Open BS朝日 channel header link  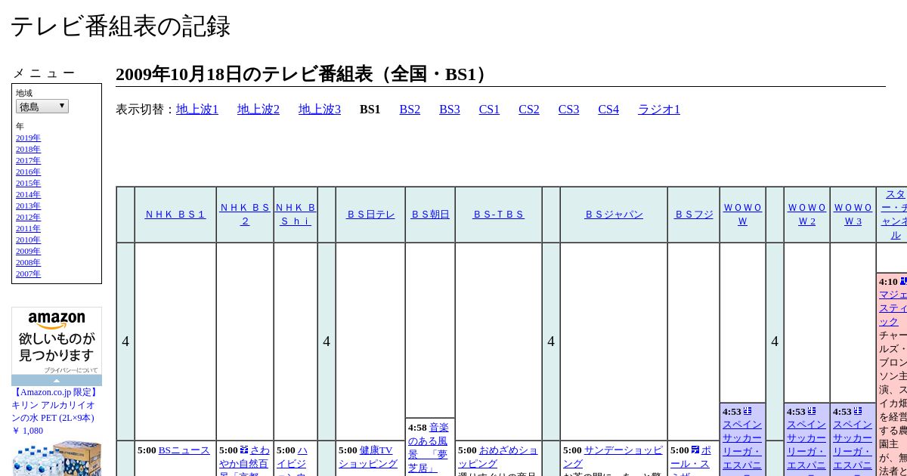tap(430, 215)
